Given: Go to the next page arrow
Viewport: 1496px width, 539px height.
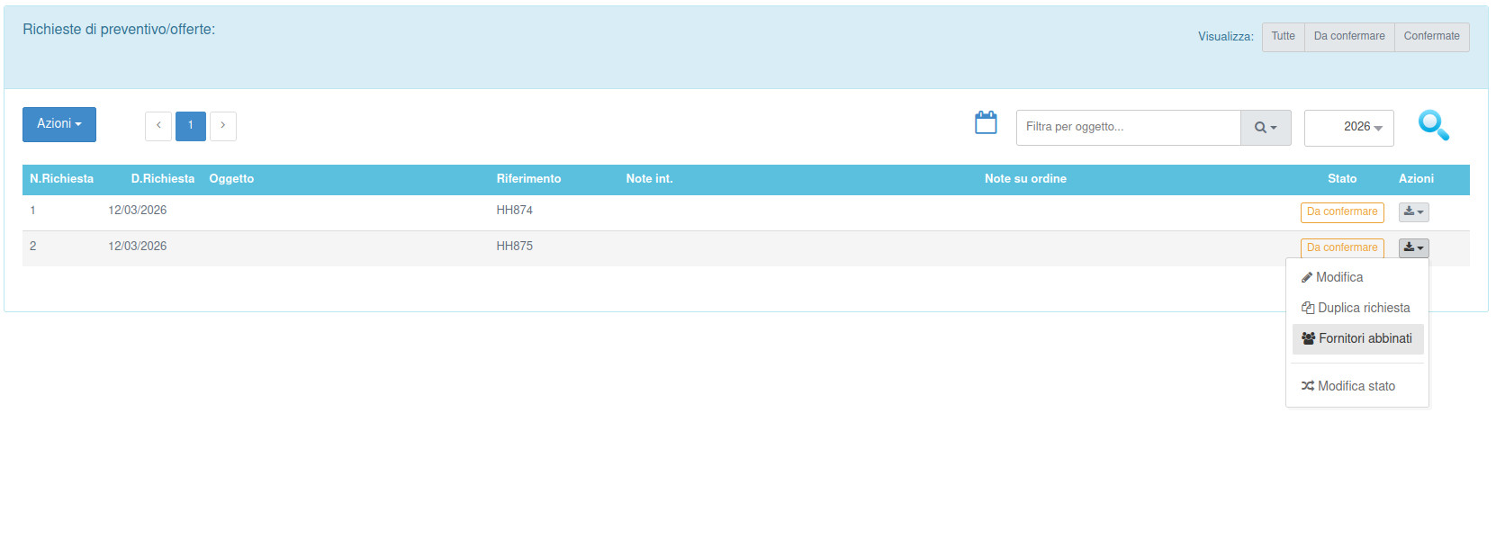Looking at the screenshot, I should (223, 126).
